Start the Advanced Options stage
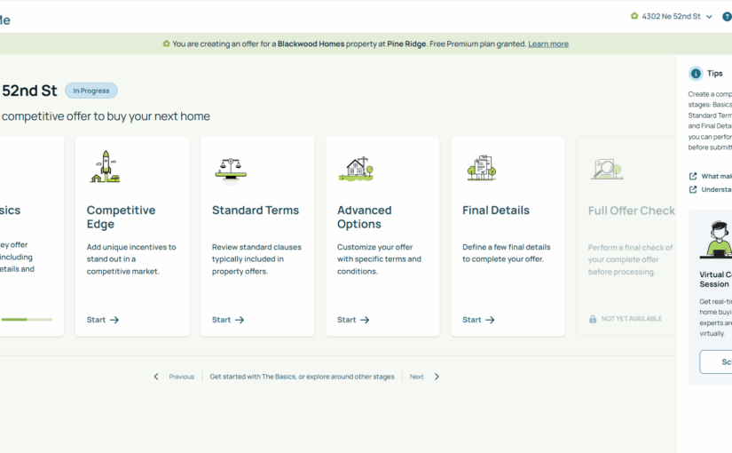This screenshot has width=732, height=453. coord(353,320)
